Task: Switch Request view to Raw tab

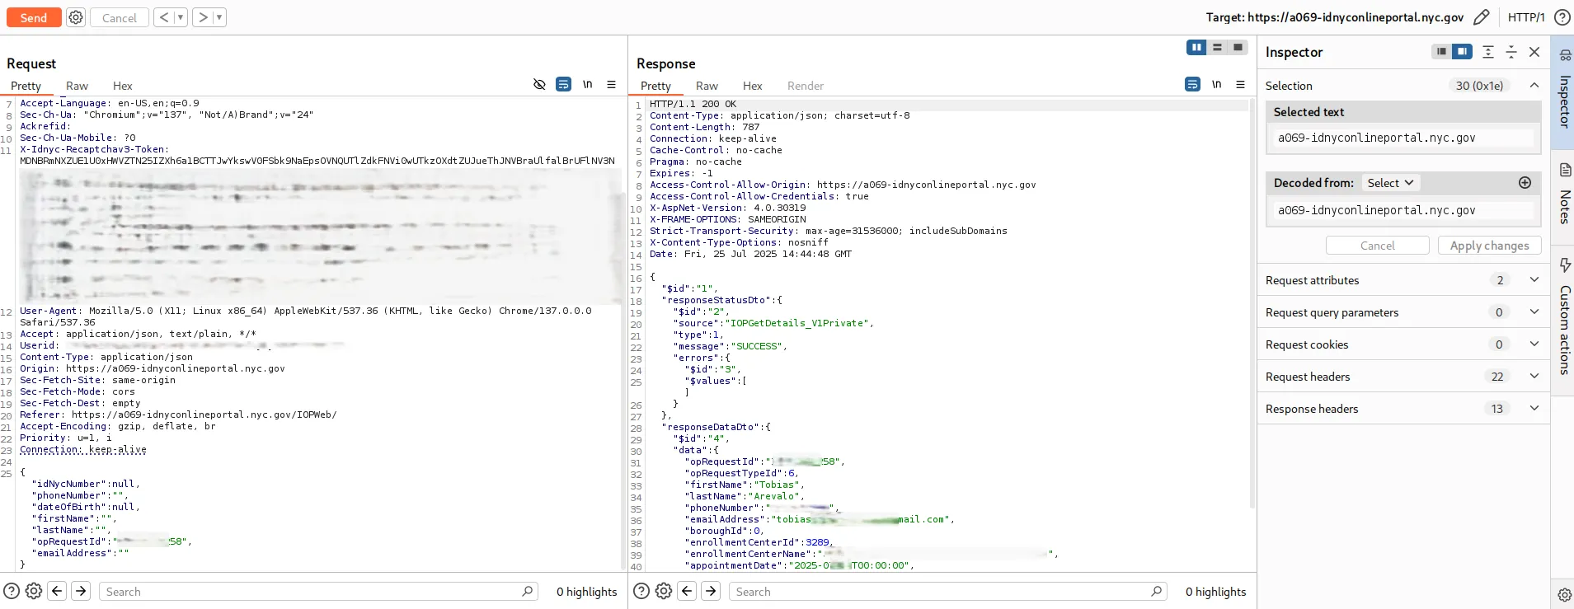Action: (77, 86)
